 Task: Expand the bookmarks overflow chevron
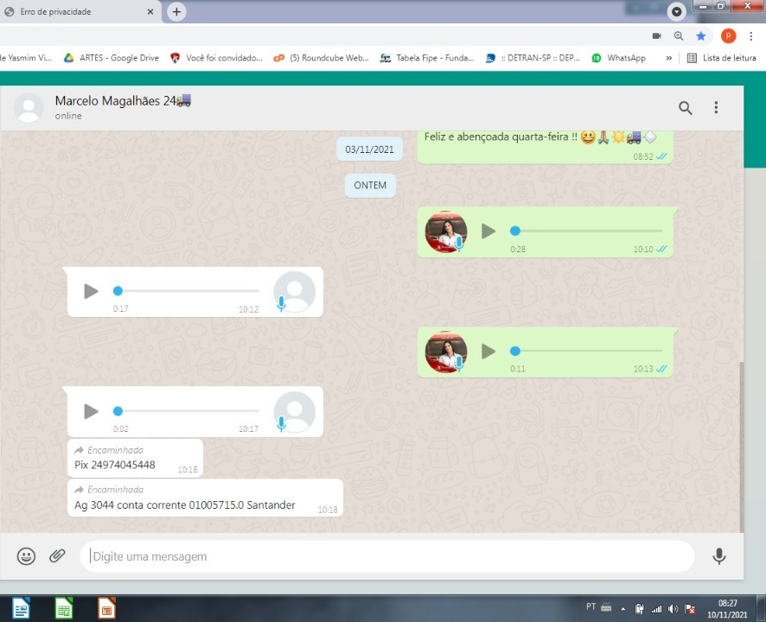coord(668,58)
